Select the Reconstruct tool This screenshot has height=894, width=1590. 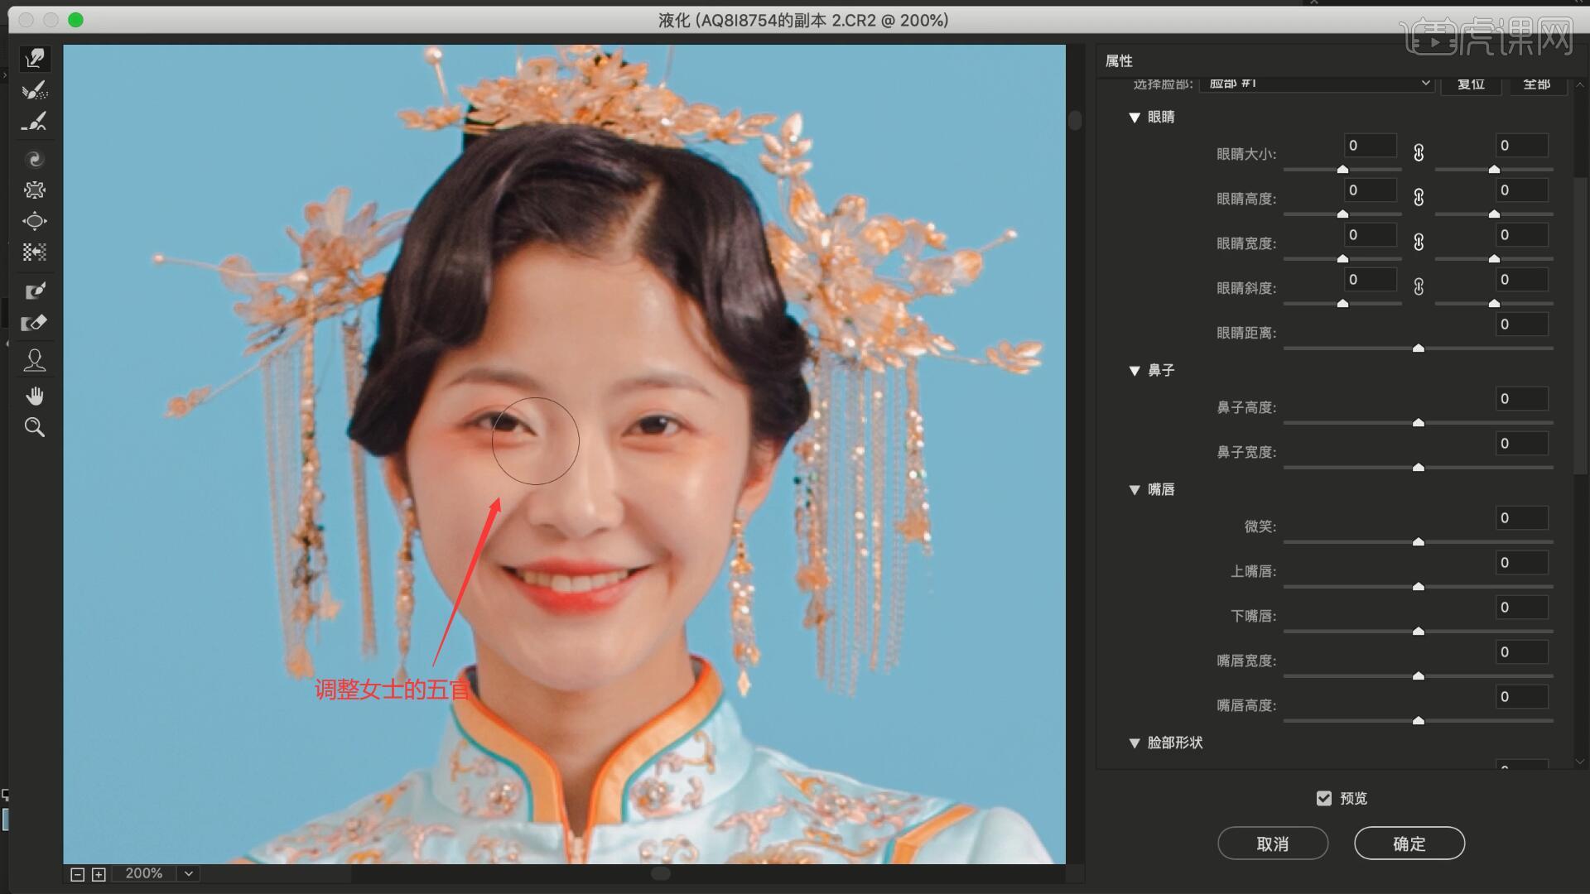(35, 90)
